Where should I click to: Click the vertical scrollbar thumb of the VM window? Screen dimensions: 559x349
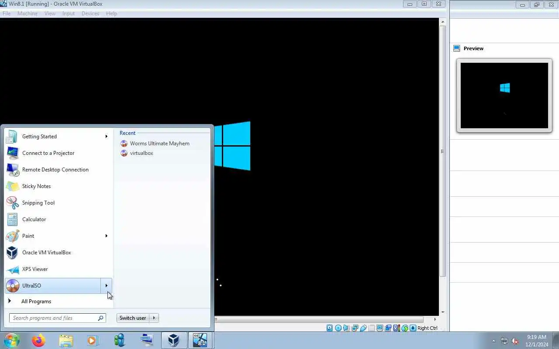442,151
